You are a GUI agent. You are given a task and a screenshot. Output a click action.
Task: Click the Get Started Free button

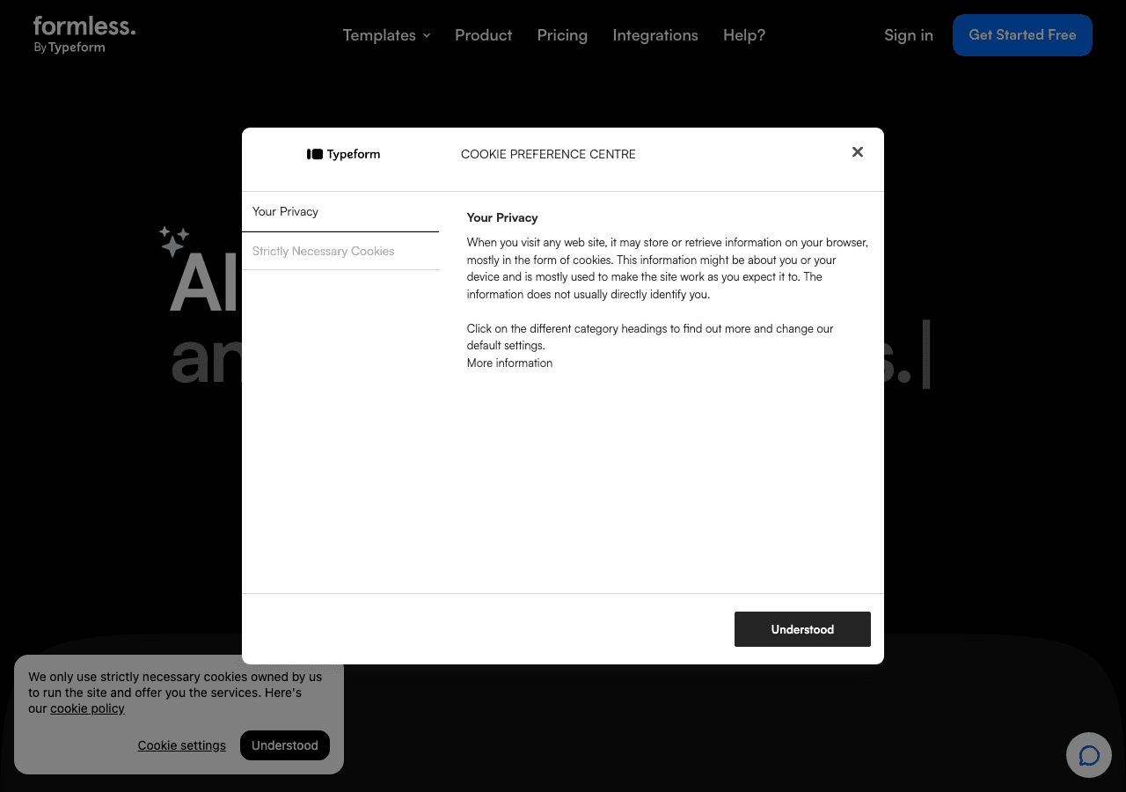(x=1022, y=35)
